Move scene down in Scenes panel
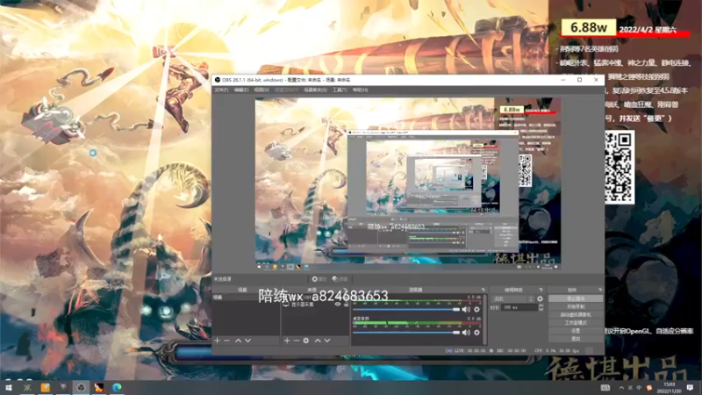The width and height of the screenshot is (702, 395). tap(248, 341)
